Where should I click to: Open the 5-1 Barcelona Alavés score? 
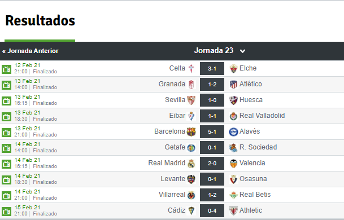click(212, 131)
